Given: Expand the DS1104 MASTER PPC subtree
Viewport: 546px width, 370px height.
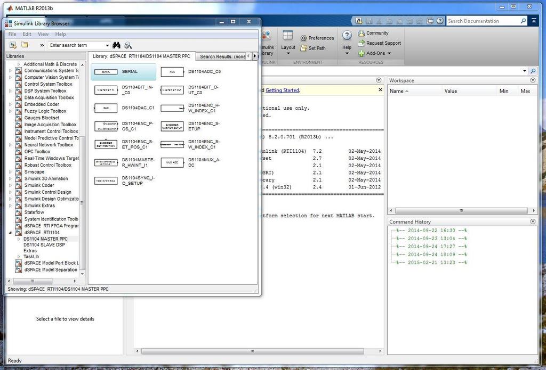Looking at the screenshot, I should [19, 239].
